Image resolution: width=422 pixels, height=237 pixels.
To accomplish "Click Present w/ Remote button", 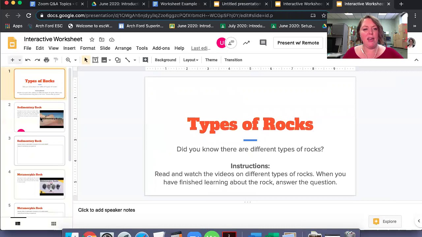I will pyautogui.click(x=298, y=43).
